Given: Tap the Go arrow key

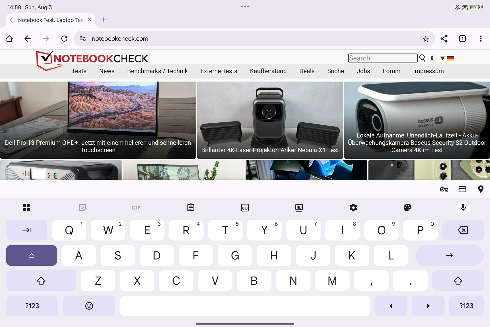Looking at the screenshot, I should pos(450,255).
